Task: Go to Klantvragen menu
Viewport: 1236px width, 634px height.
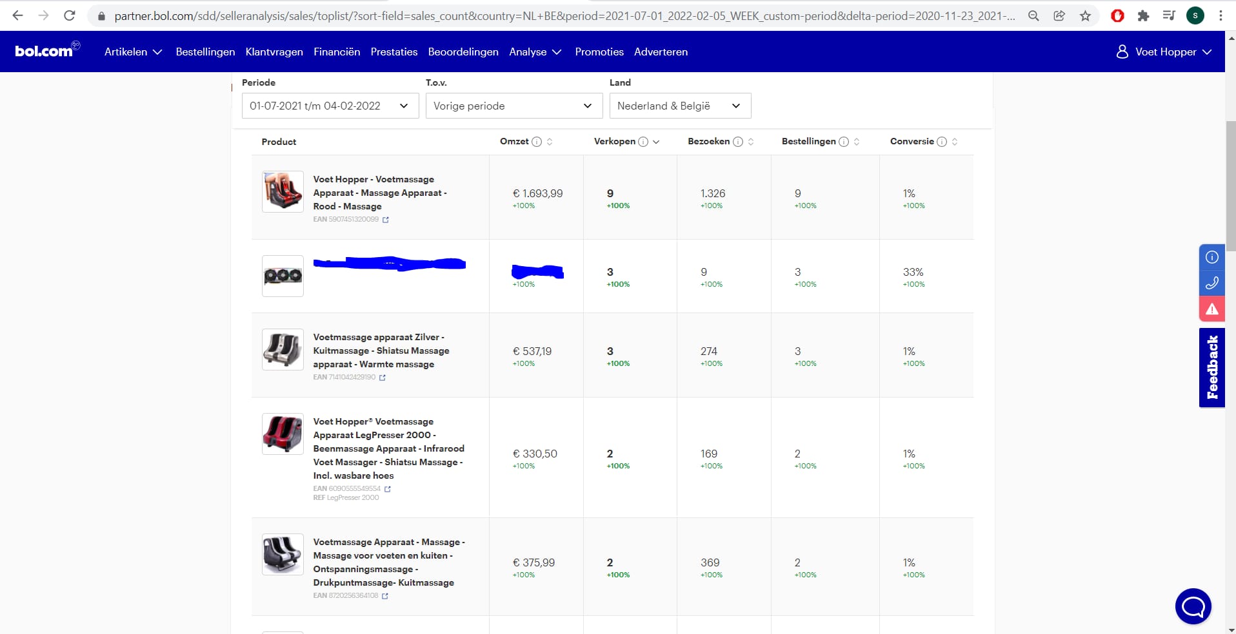Action: click(x=274, y=52)
